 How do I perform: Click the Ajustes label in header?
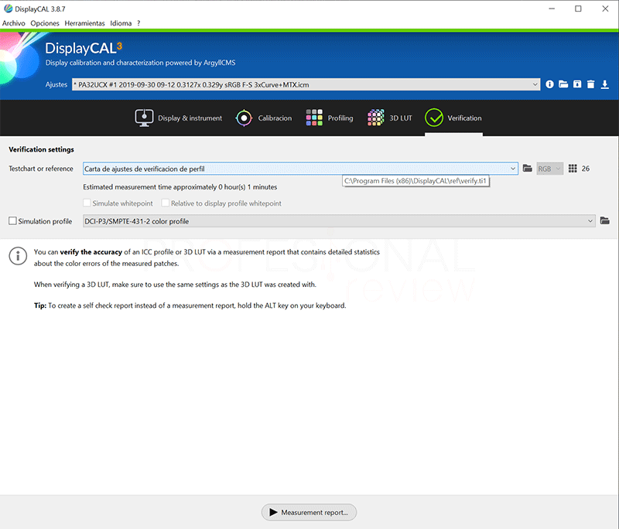click(56, 84)
